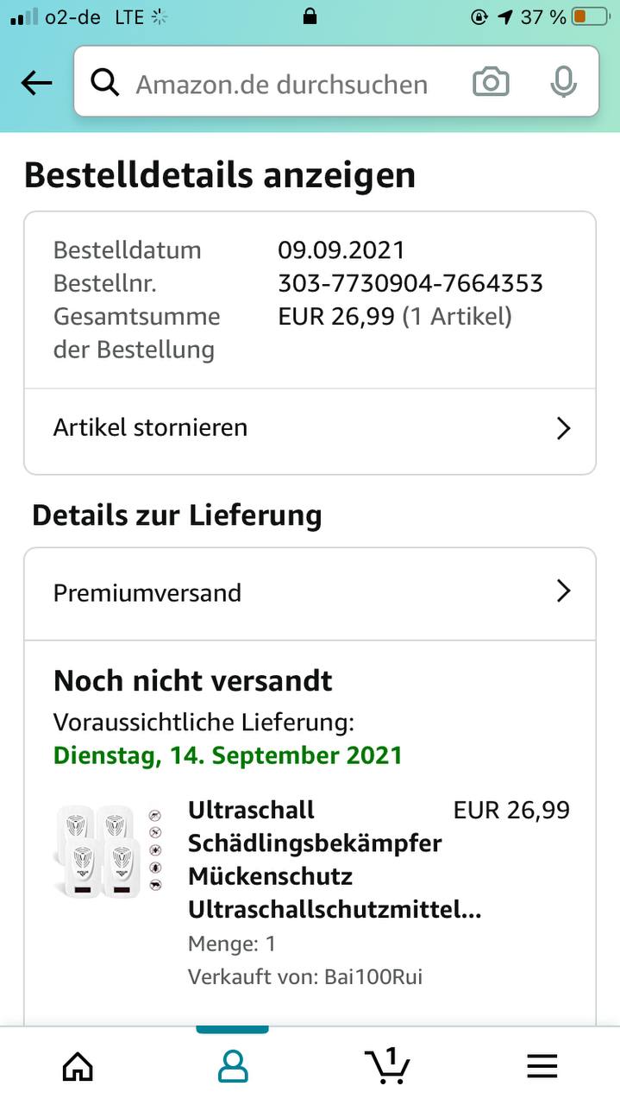
Task: Tap the pest repeller product thumbnail
Action: tap(107, 850)
